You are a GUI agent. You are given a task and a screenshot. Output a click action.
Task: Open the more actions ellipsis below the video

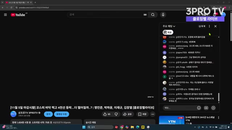tap(153, 114)
